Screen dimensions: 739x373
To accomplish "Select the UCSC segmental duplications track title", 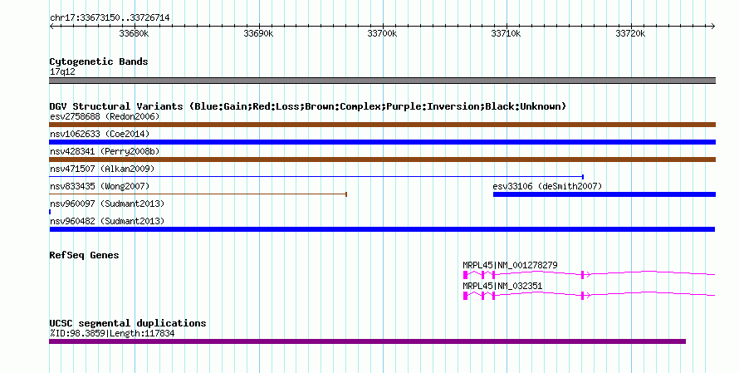I will pyautogui.click(x=128, y=323).
